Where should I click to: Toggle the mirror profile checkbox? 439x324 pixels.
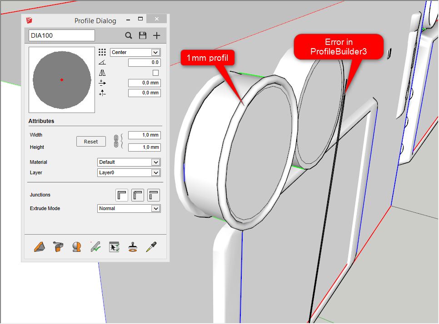click(x=156, y=73)
